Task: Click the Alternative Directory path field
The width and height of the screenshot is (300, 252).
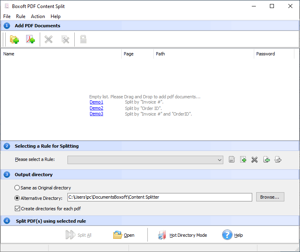Action: click(160, 197)
